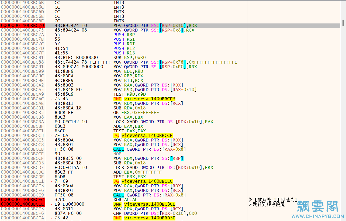Click the PUSH R13 instruction
Viewport: 346px width, 221px height.
[124, 53]
